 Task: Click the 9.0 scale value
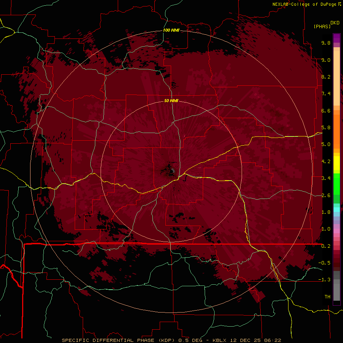[326, 60]
